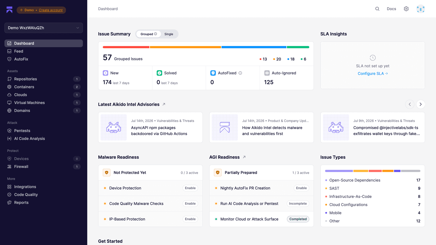The height and width of the screenshot is (245, 436).
Task: Switch issue summary to Grouped
Action: [x=149, y=34]
